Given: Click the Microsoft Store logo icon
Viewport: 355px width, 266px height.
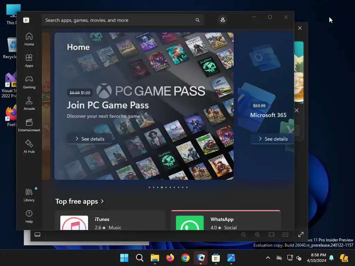Looking at the screenshot, I should tap(26, 20).
